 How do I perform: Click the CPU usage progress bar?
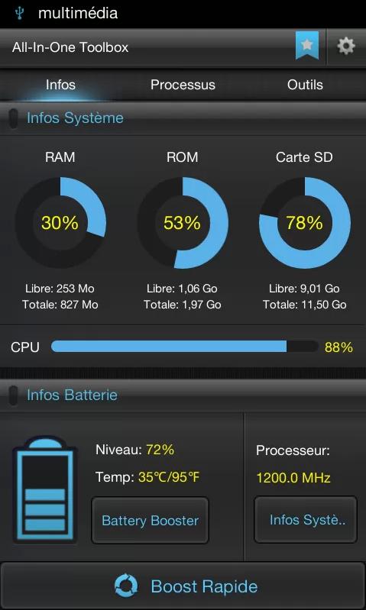tap(185, 347)
